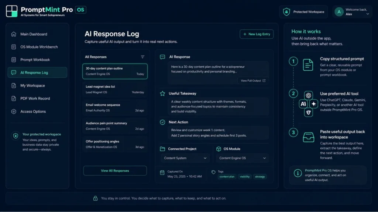The image size is (378, 212).
Task: Click the Use preferred AI tool heading
Action: coord(339,93)
